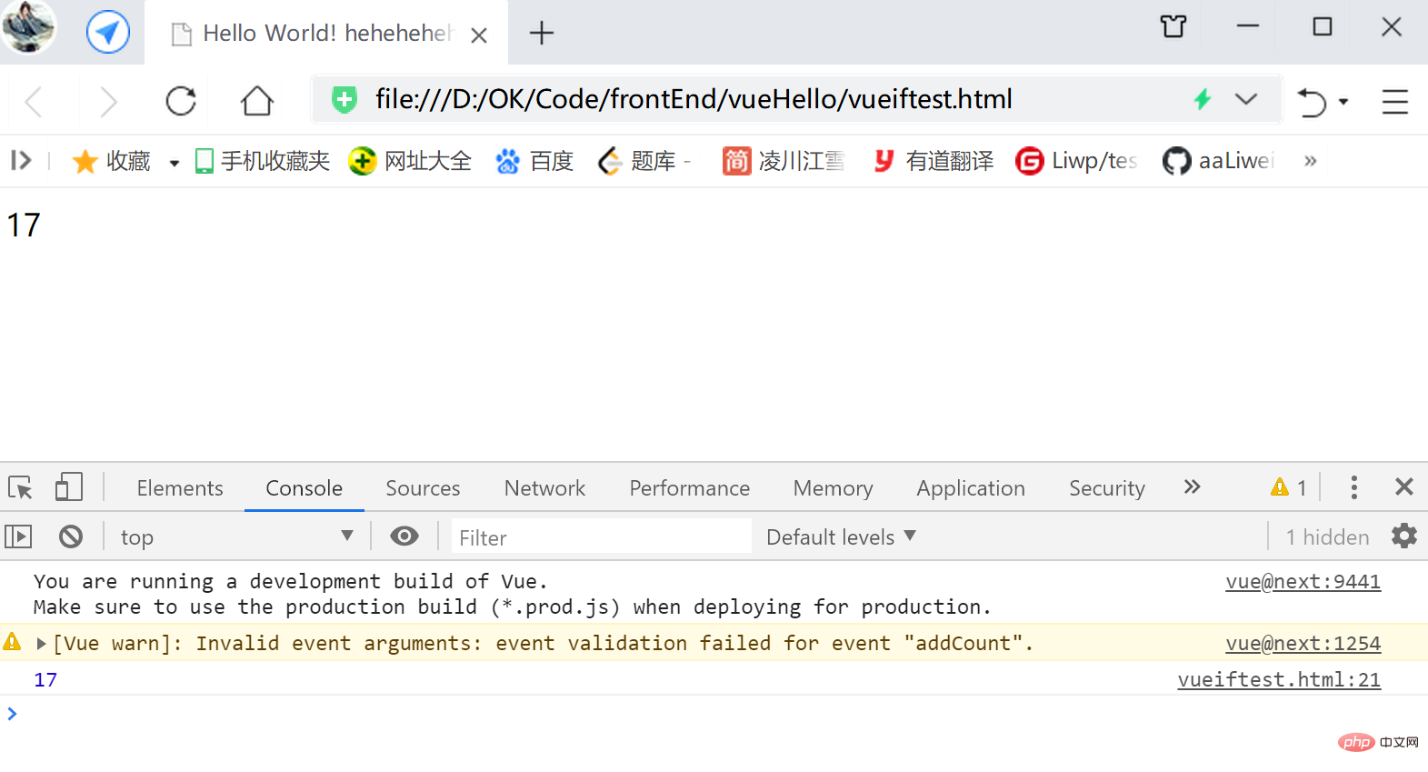The width and height of the screenshot is (1428, 772).
Task: Click the console Filter input
Action: point(602,537)
